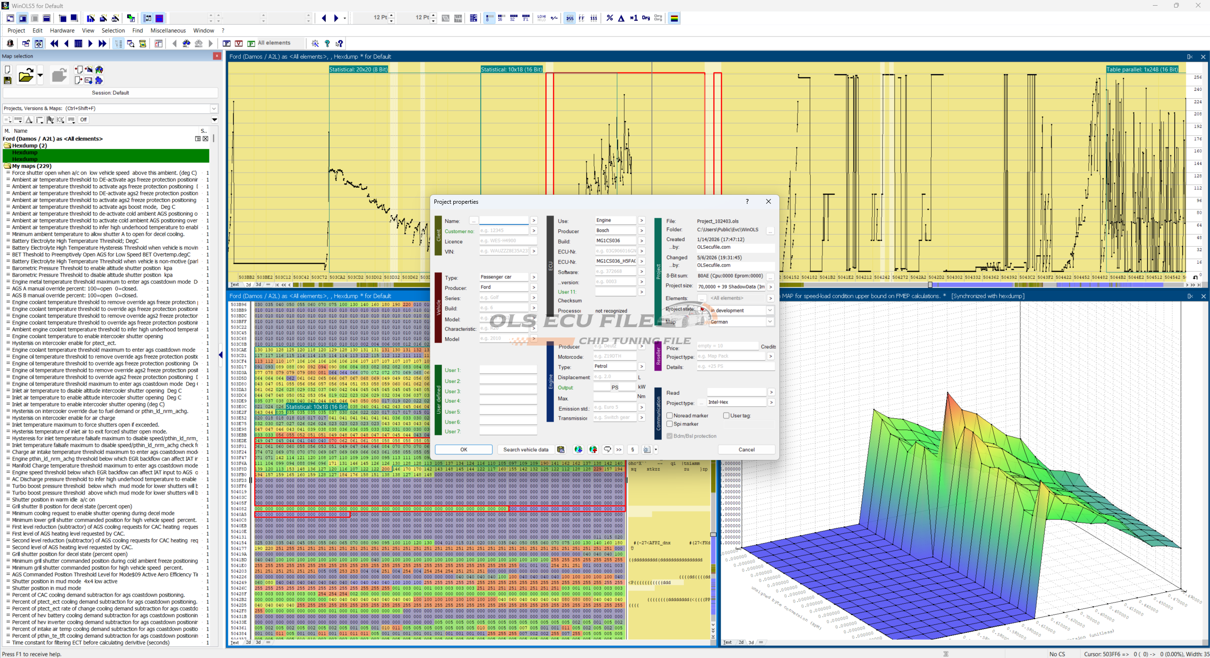Open the Hardware menu
The image size is (1210, 658).
pos(62,31)
